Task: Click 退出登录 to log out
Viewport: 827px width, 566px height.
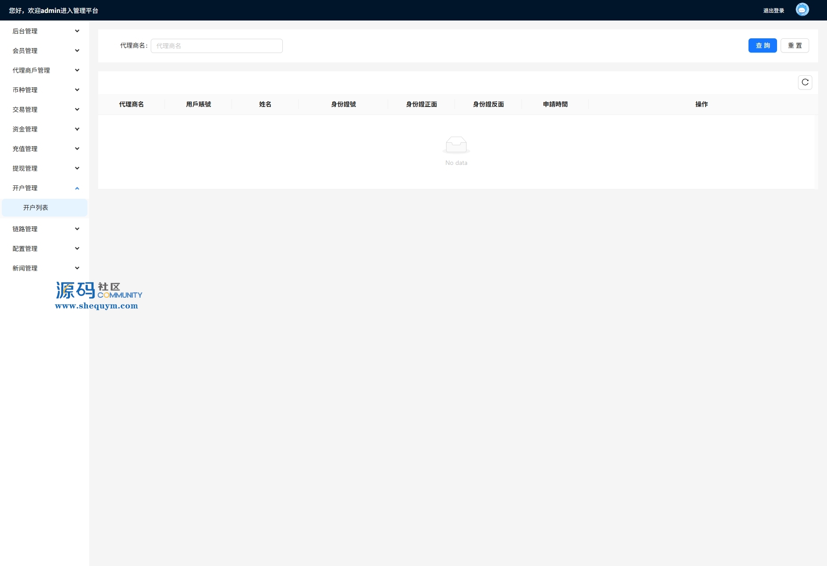Action: 773,11
